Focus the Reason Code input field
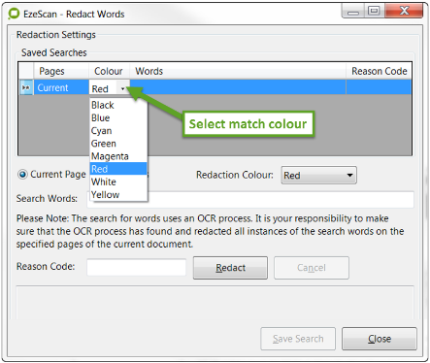Viewport: 430px width, 363px height. click(x=137, y=267)
